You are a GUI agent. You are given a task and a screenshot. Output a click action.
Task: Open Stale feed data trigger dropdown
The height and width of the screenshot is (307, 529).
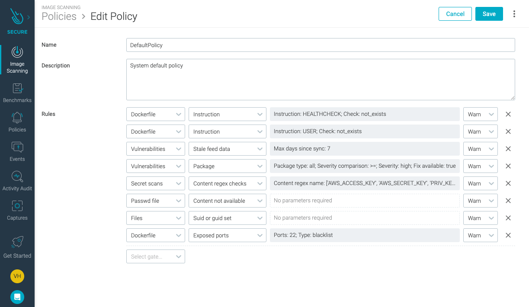coord(228,149)
